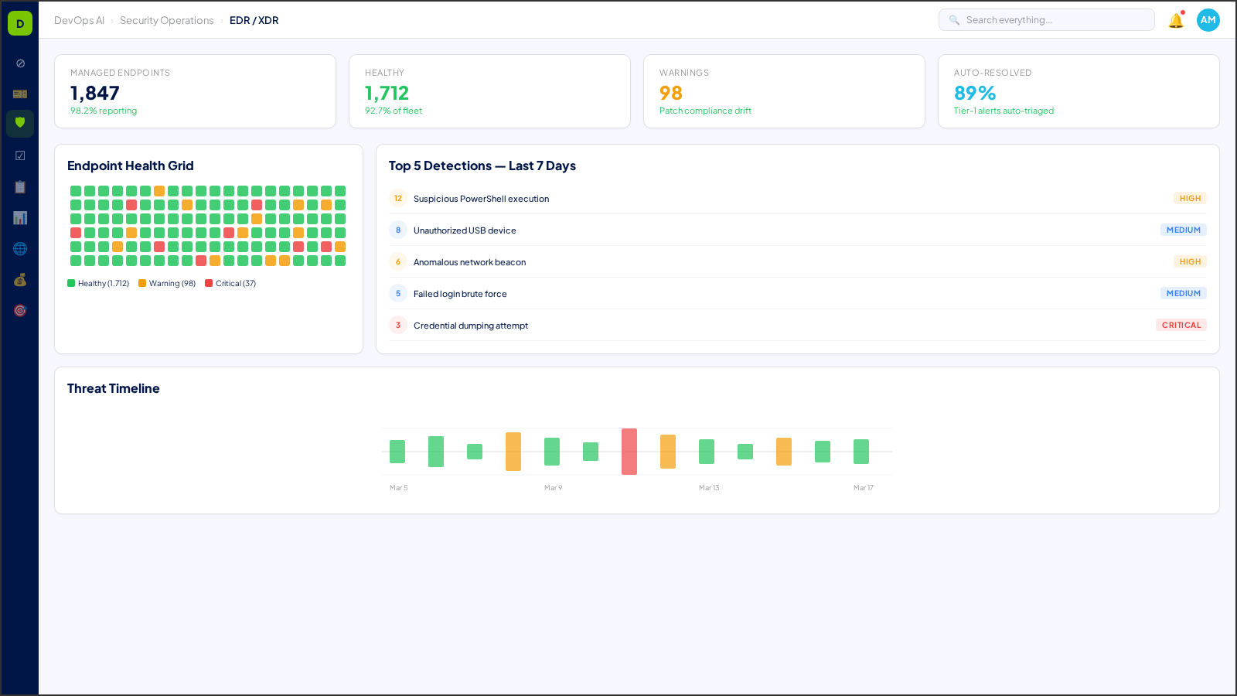Open the AM user avatar menu

[1208, 20]
